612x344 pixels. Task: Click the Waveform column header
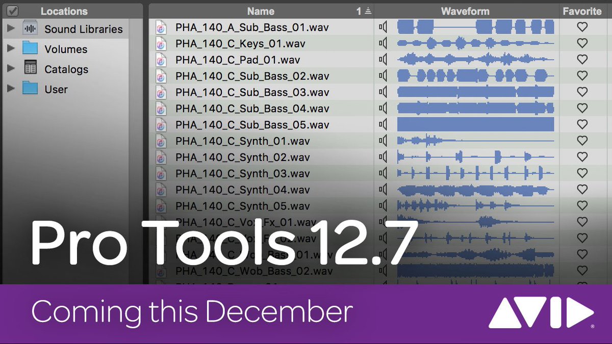pos(465,11)
